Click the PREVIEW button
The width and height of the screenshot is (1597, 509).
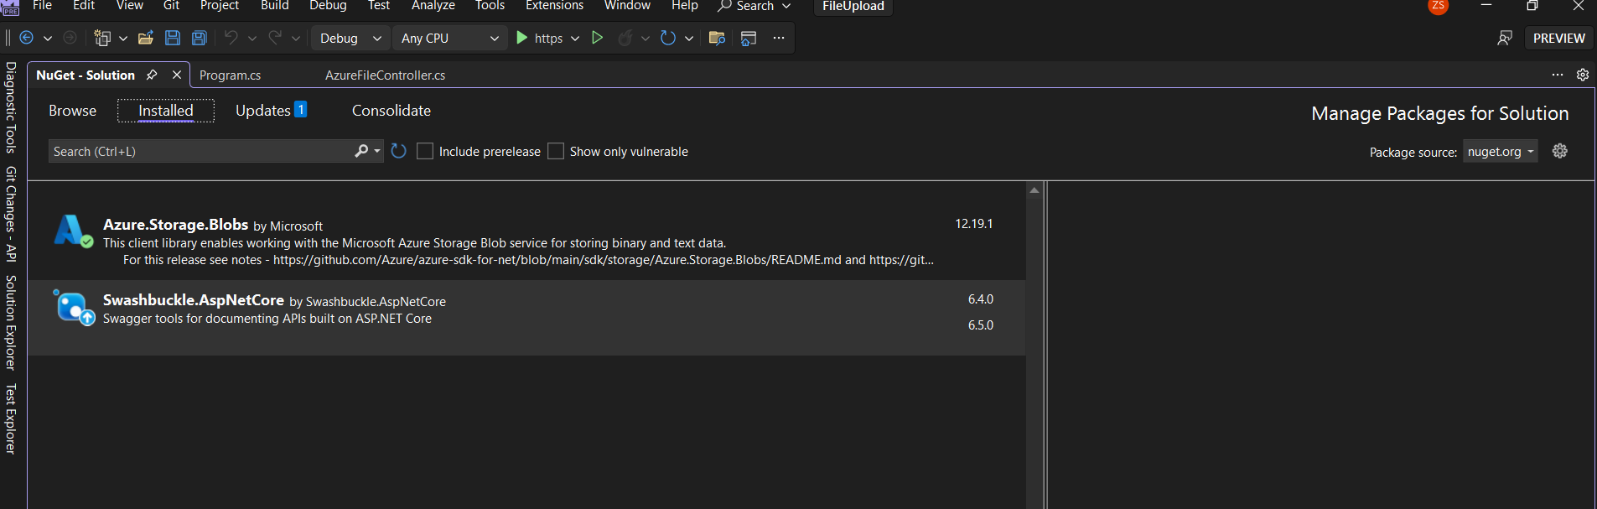[x=1558, y=38]
